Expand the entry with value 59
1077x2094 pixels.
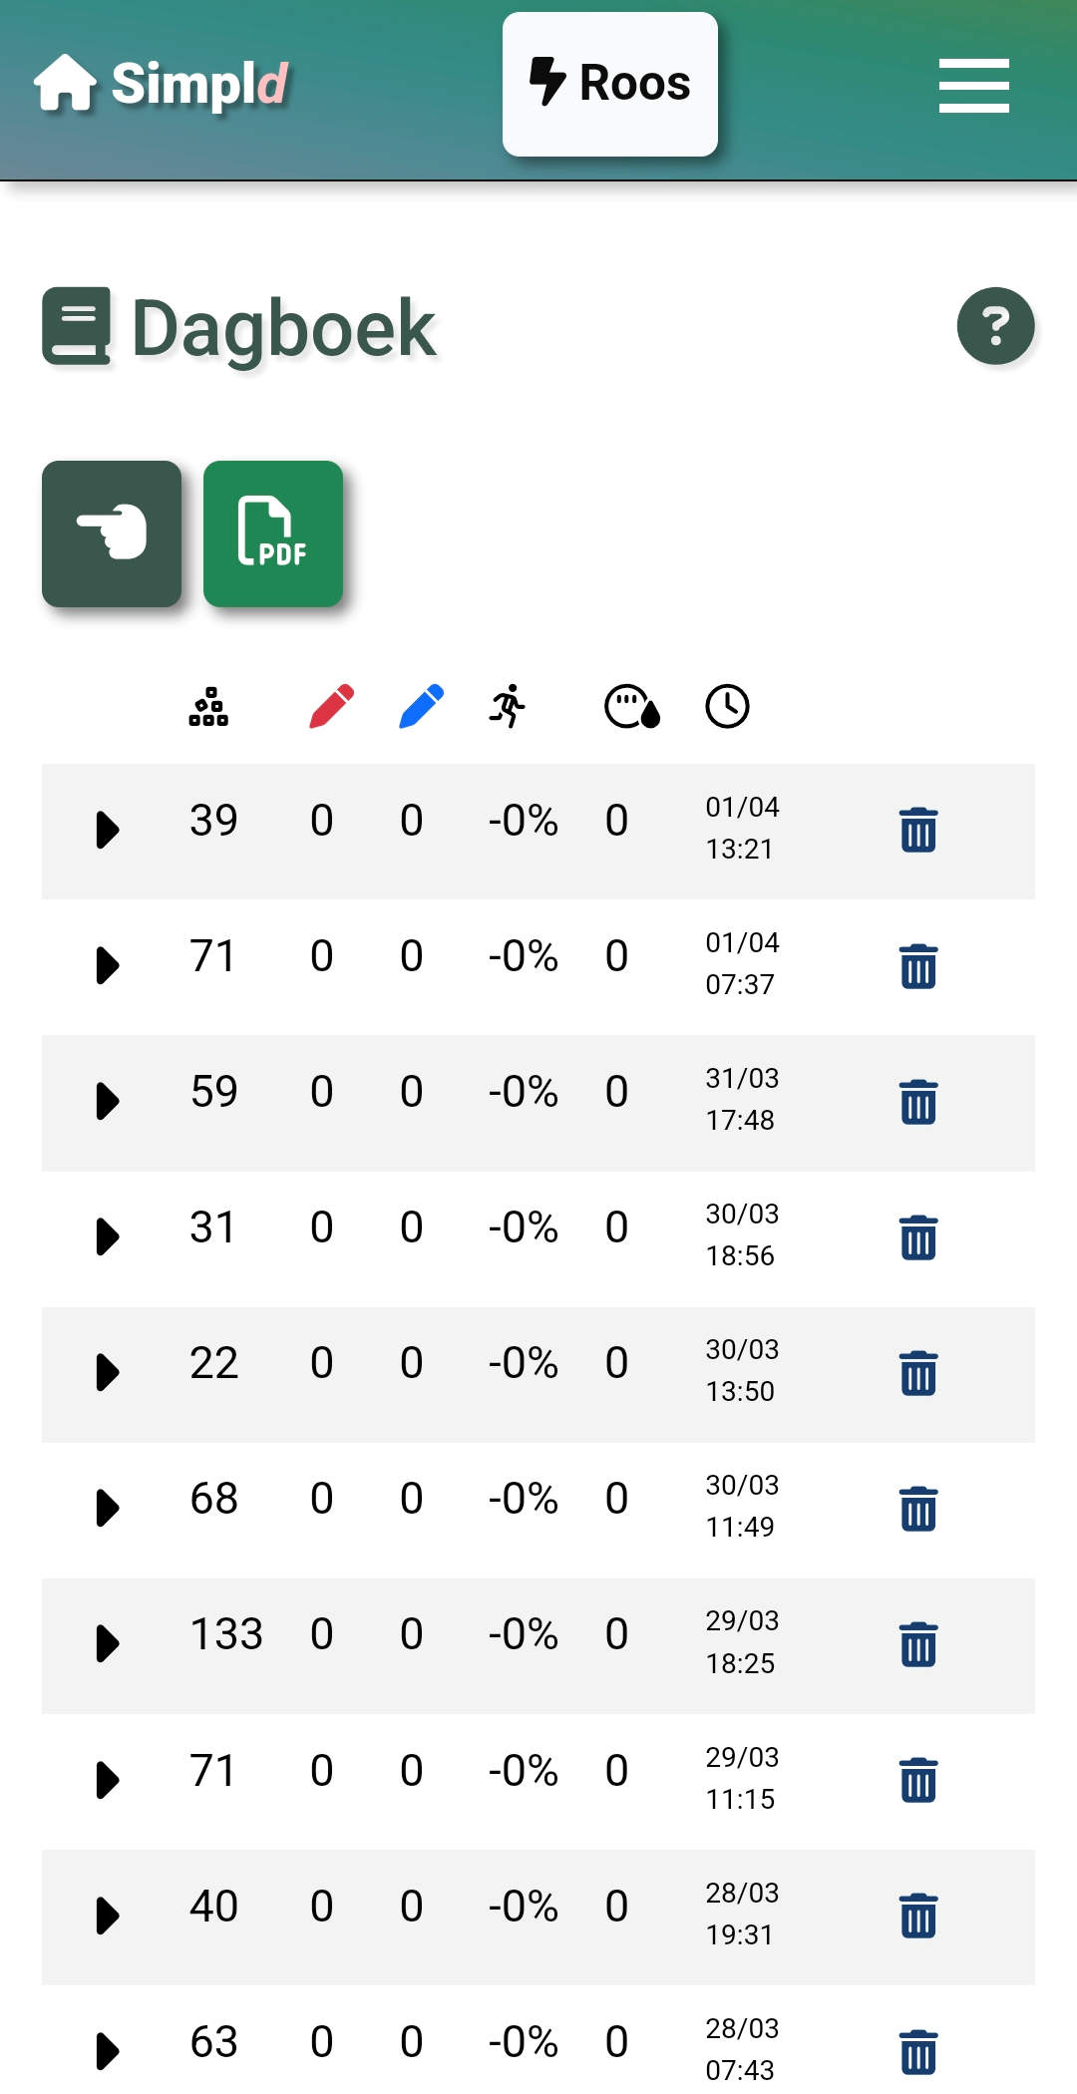tap(107, 1101)
